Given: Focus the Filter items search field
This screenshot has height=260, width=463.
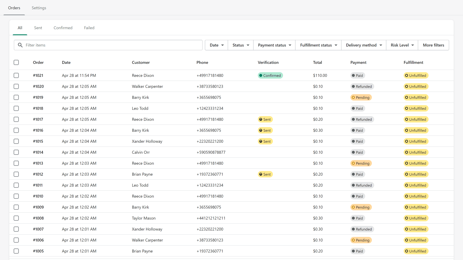Looking at the screenshot, I should (113, 45).
